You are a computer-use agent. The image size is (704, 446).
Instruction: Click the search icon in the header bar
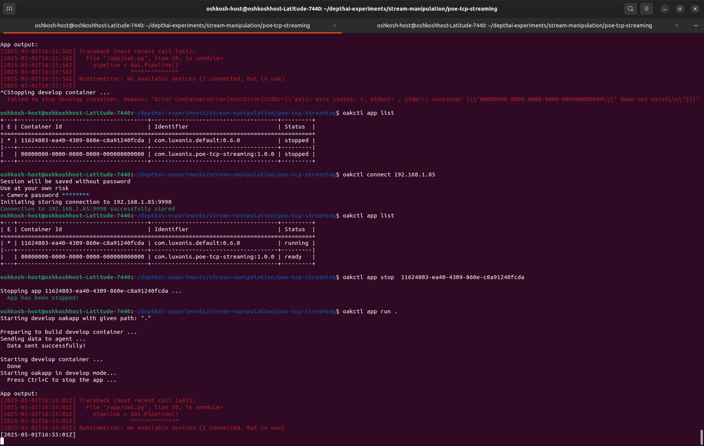tap(630, 9)
